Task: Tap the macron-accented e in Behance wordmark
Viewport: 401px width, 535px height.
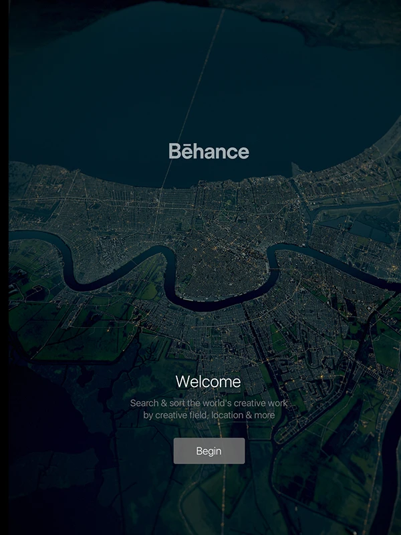Action: (x=188, y=152)
